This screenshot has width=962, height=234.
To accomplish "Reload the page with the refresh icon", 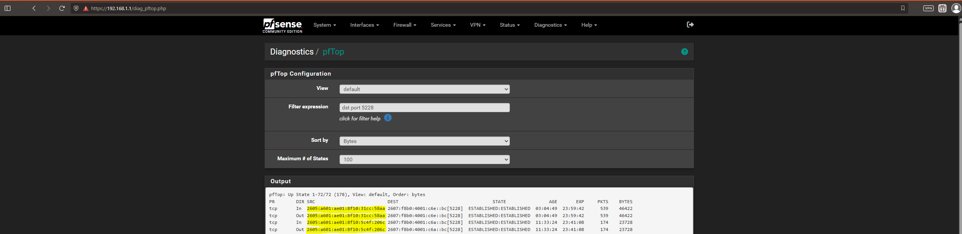I will point(62,8).
